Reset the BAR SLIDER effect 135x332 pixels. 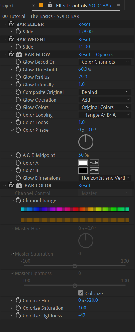click(x=84, y=25)
